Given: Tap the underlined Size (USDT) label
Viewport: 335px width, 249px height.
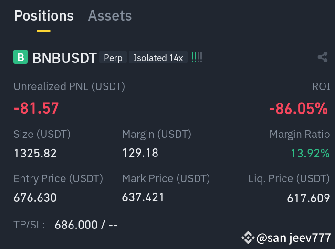Looking at the screenshot, I should pos(42,135).
